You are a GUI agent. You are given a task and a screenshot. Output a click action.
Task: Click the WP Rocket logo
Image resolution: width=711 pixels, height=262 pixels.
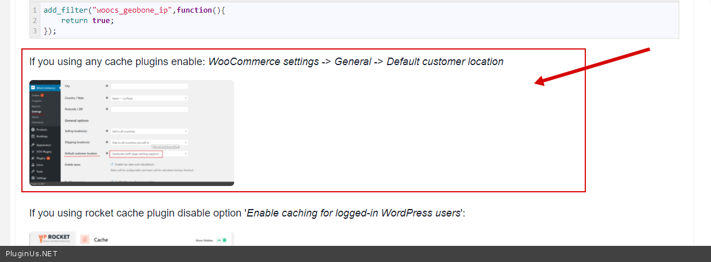pos(53,239)
